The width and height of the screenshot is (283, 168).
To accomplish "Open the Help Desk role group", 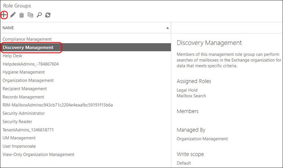I will point(12,56).
